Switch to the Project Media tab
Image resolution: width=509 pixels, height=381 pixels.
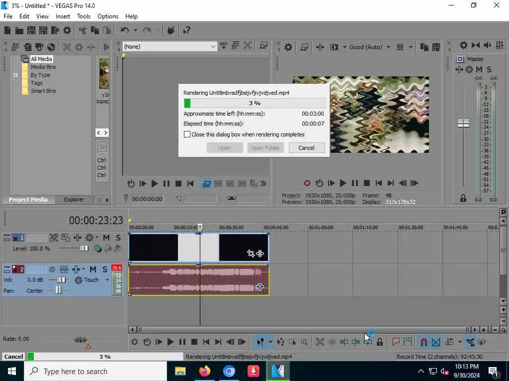[x=28, y=199]
